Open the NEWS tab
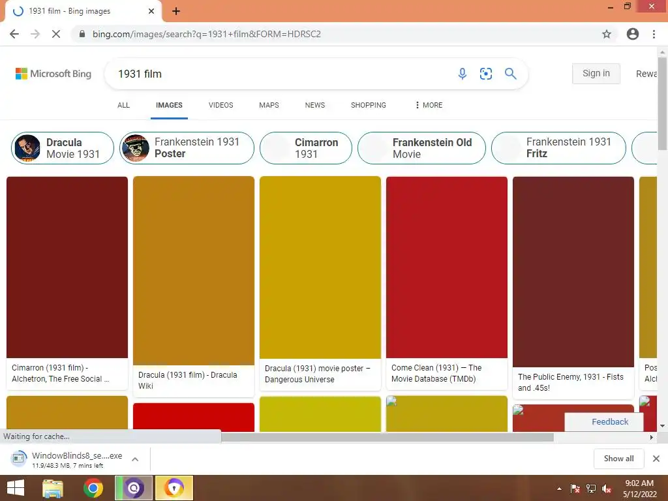 (315, 105)
